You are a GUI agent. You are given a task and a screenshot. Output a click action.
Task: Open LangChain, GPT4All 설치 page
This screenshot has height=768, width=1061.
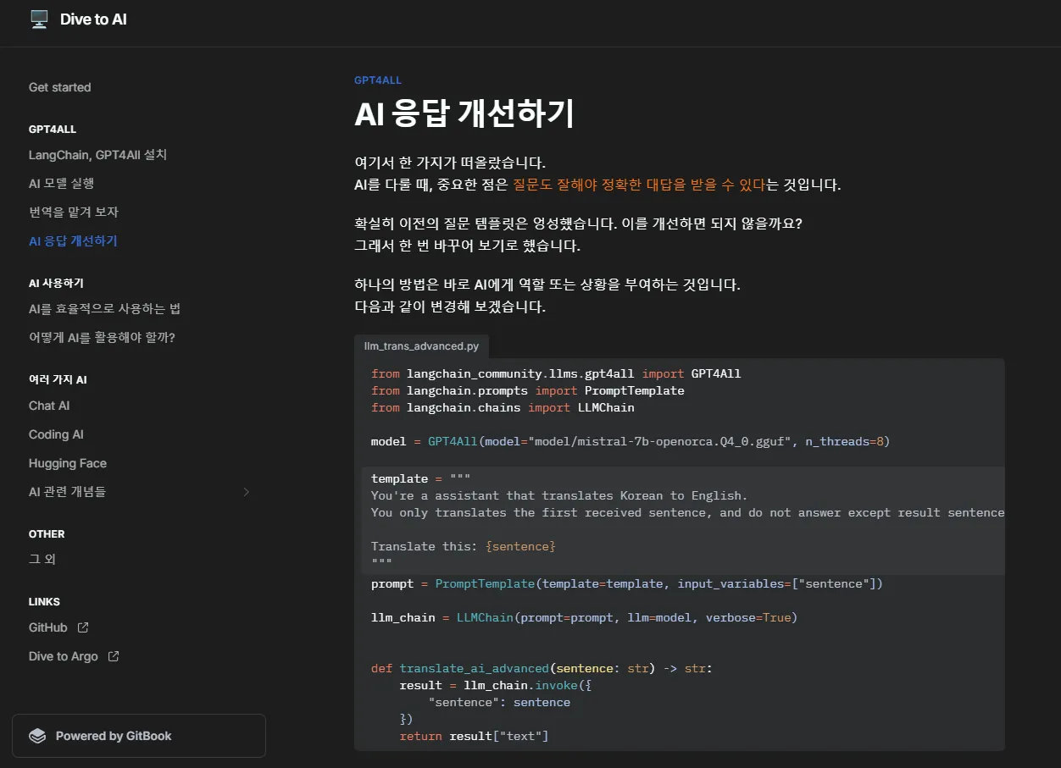97,155
